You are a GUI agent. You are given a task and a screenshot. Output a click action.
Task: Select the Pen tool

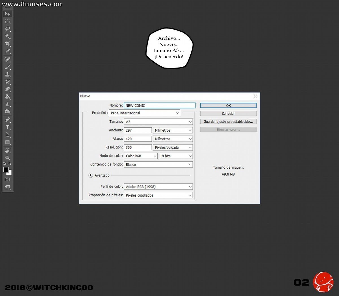click(8, 120)
